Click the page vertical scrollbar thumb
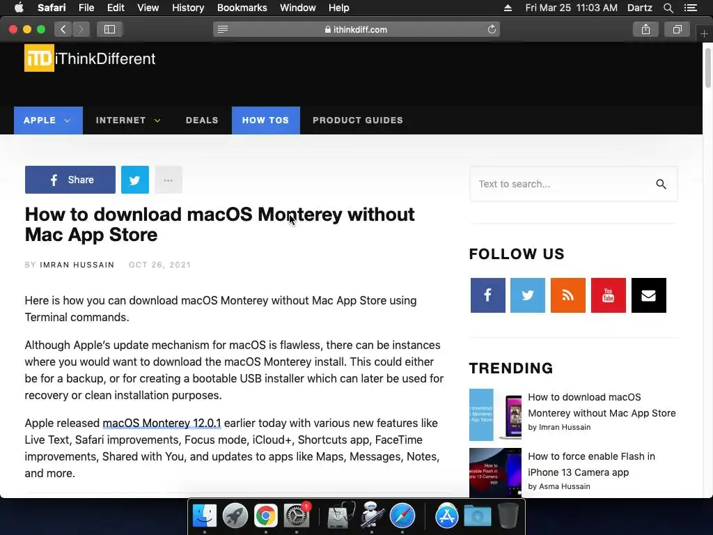This screenshot has height=535, width=713. click(x=707, y=66)
